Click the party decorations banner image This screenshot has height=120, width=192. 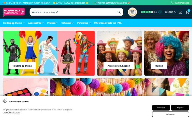tap(119, 87)
